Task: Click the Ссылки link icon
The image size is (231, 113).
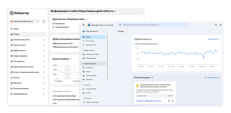Action: (12, 78)
